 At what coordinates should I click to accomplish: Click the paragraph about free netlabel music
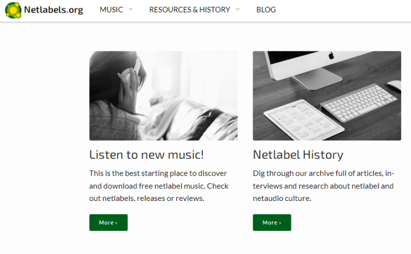tap(159, 186)
